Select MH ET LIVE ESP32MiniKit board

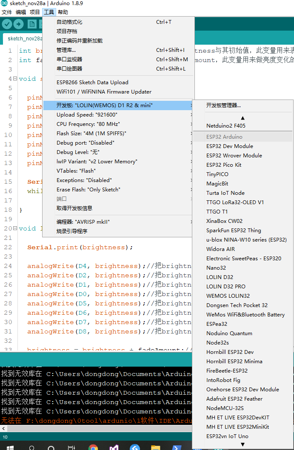tap(243, 427)
